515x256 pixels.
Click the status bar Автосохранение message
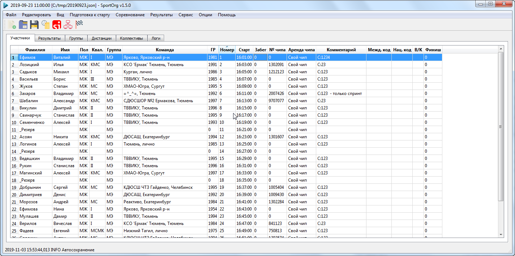pyautogui.click(x=50, y=250)
